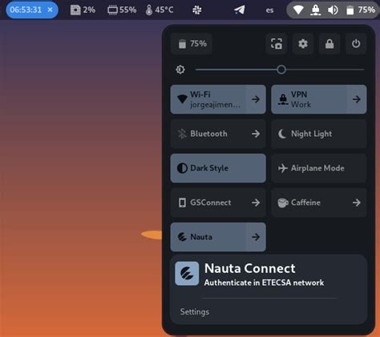
Task: Toggle Bluetooth on
Action: tap(208, 134)
